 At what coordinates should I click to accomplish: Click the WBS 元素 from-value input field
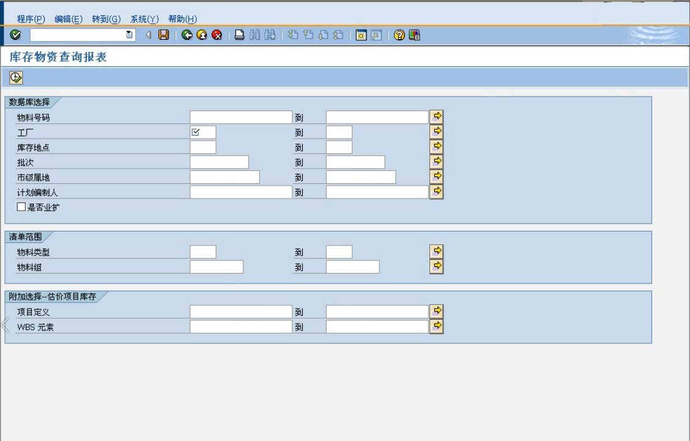[x=241, y=327]
